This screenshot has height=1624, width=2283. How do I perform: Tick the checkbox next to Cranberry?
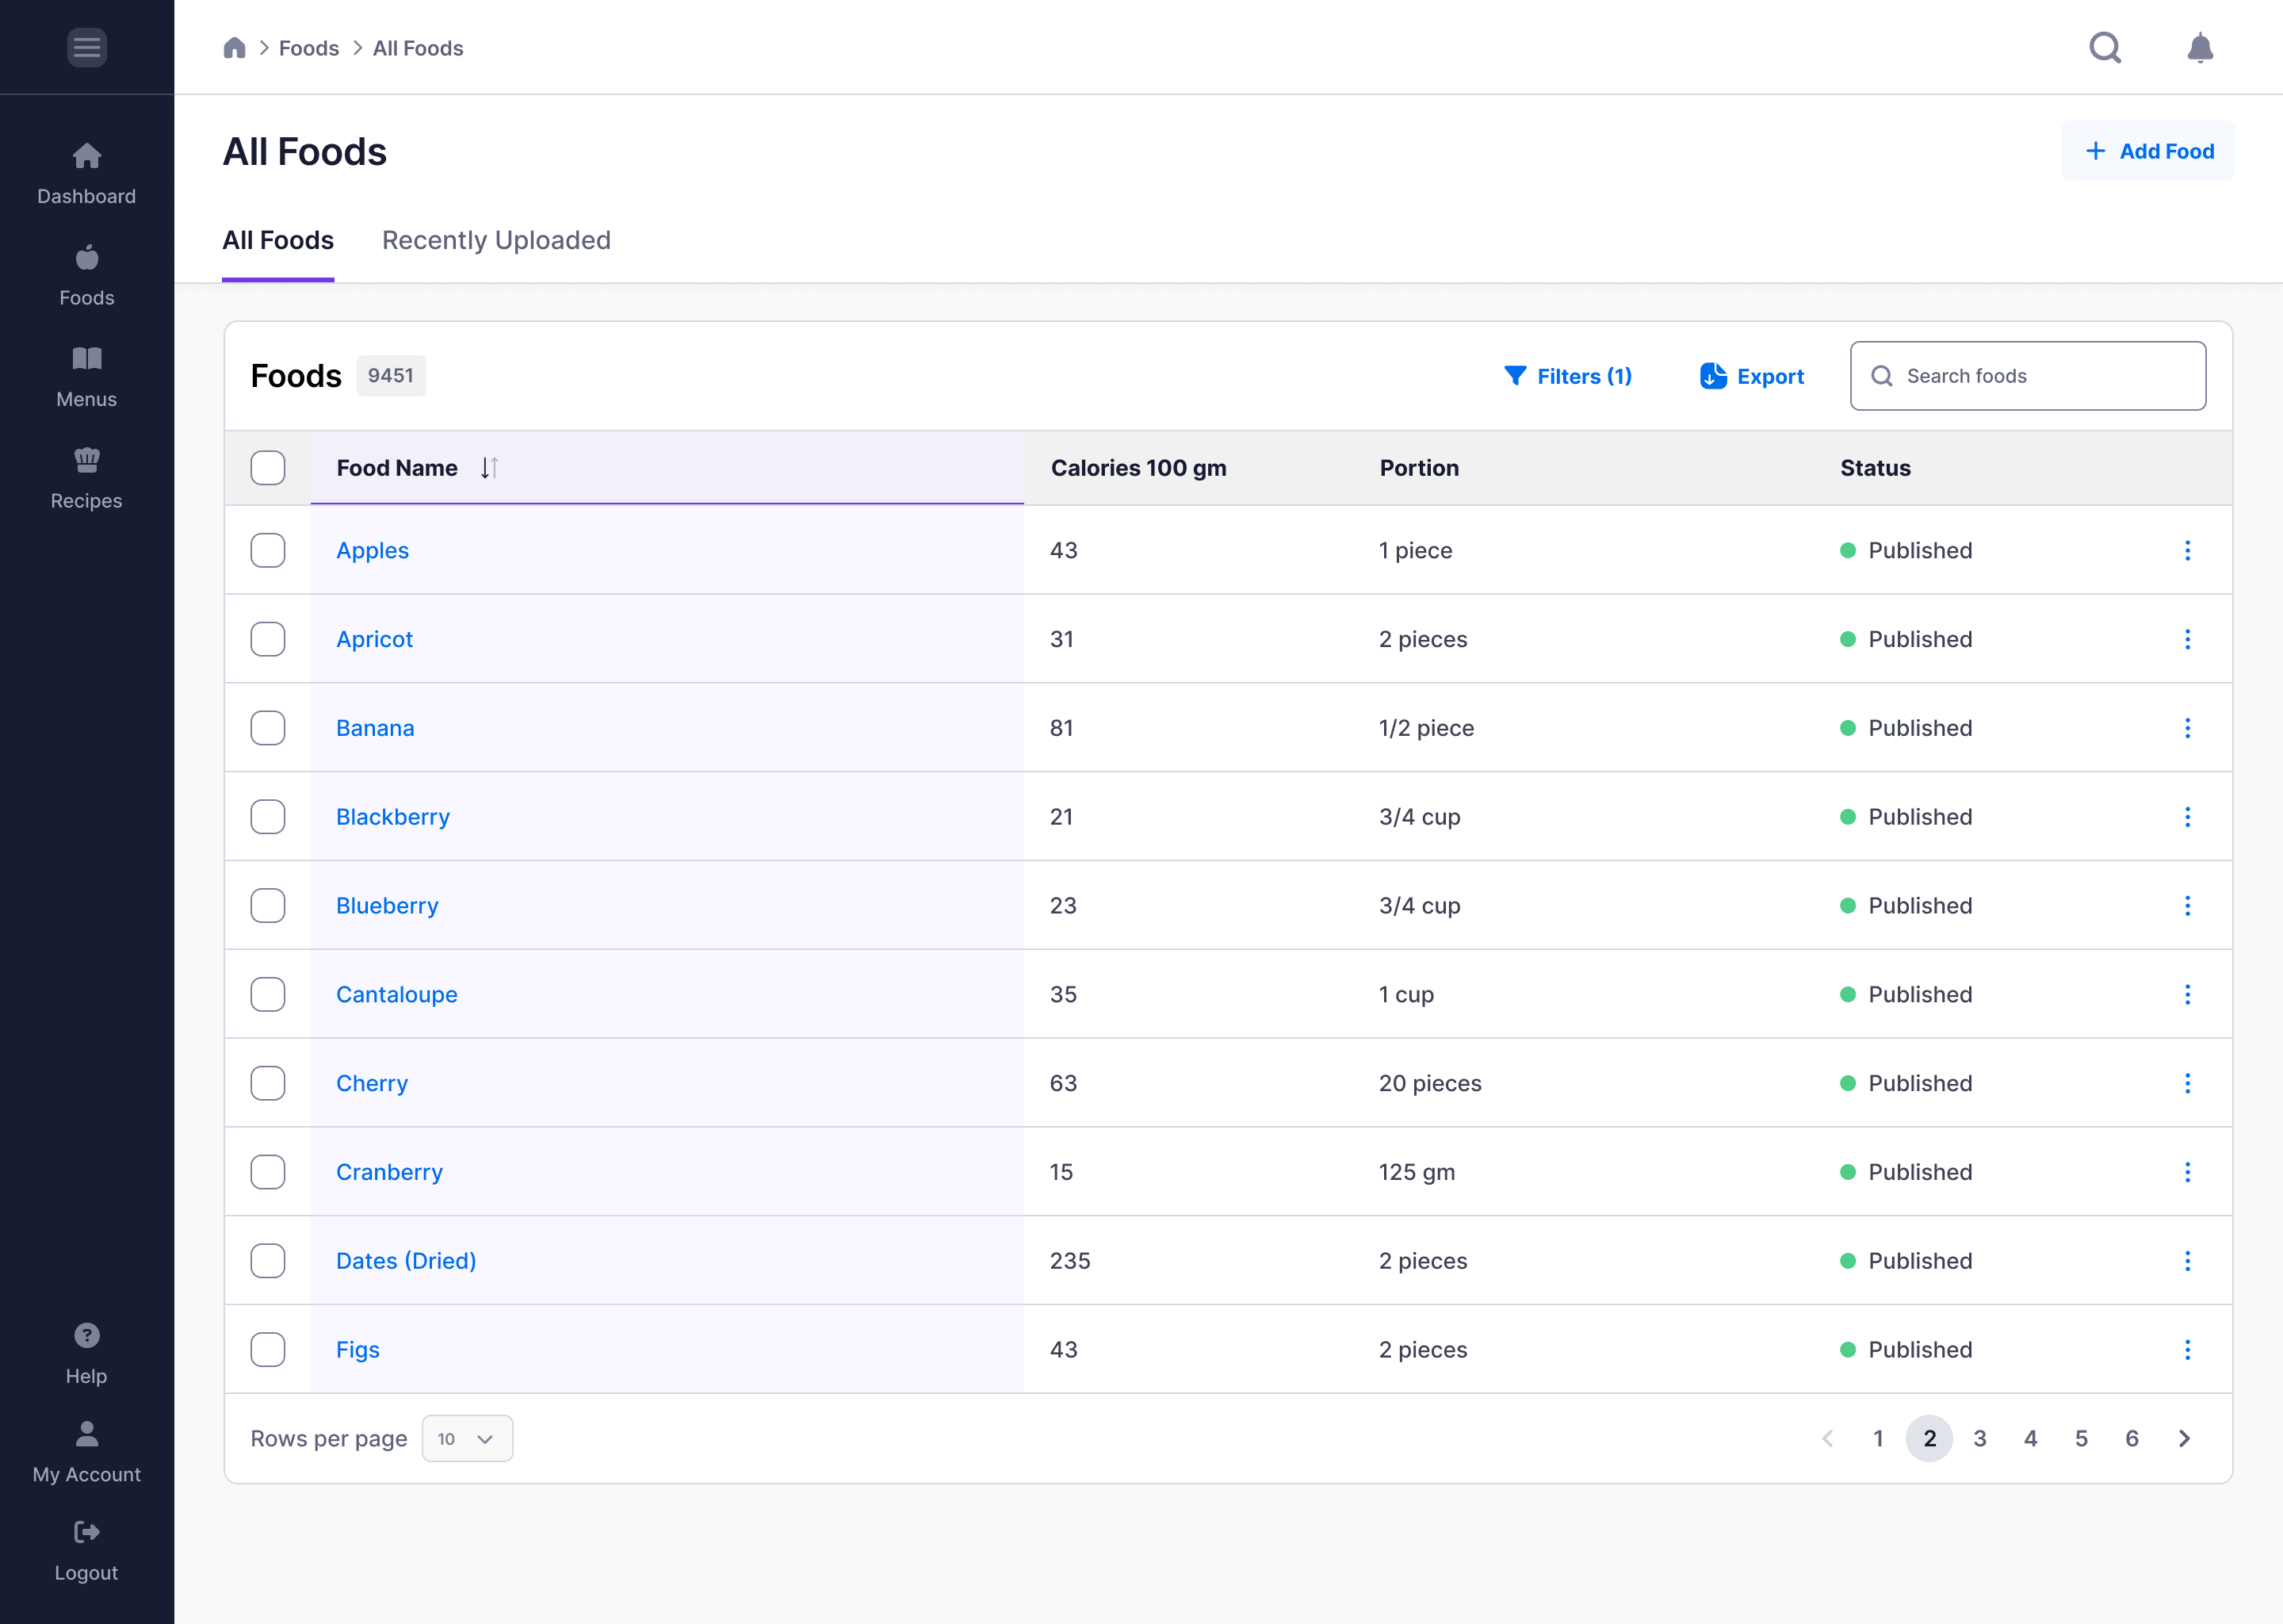(268, 1172)
